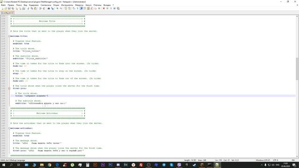This screenshot has height=168, width=299.
Task: Open the Правка menu
Action: pyautogui.click(x=11, y=5)
